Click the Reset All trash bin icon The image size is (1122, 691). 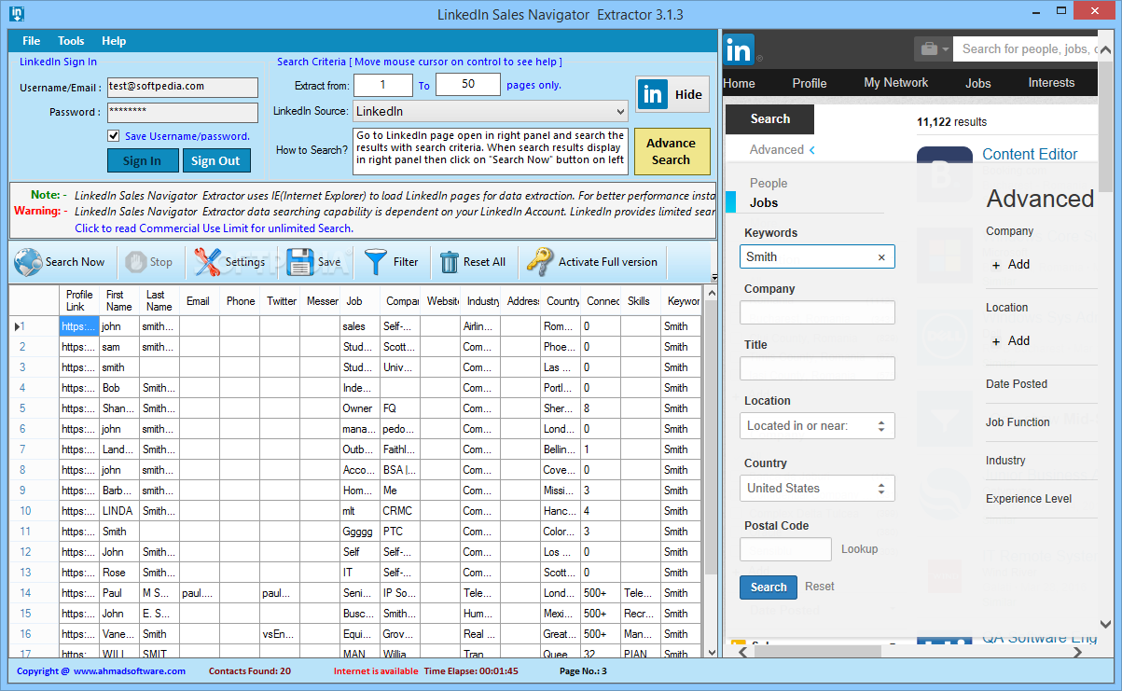point(450,262)
